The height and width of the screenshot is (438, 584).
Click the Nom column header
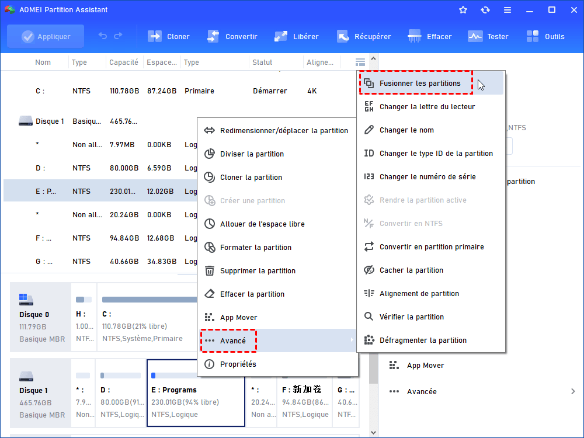coord(43,62)
